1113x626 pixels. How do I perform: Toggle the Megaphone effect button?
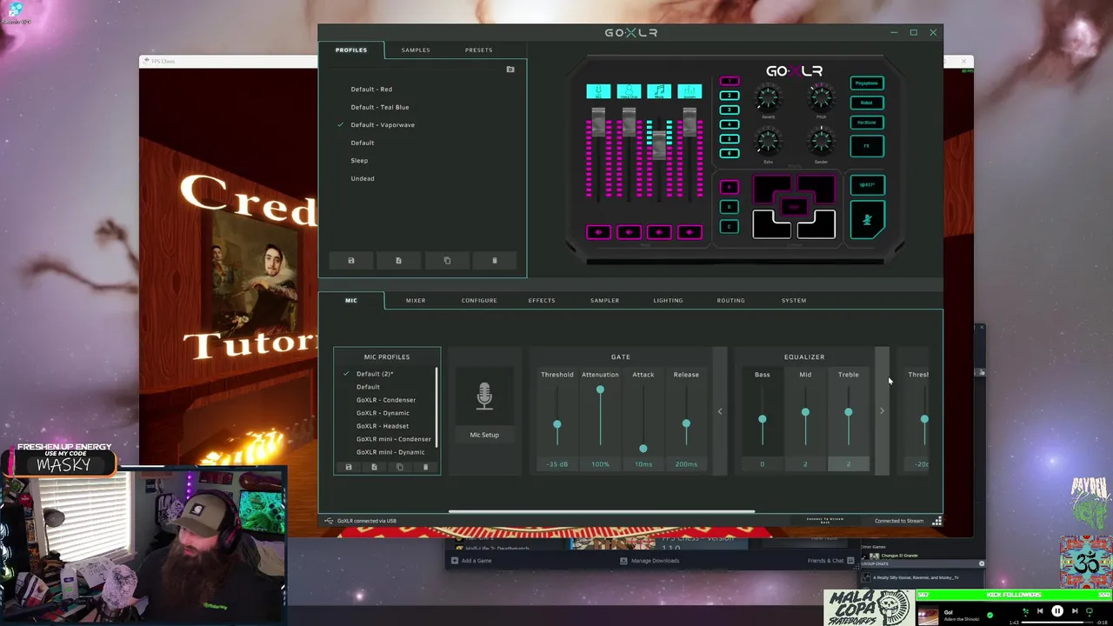pos(867,83)
